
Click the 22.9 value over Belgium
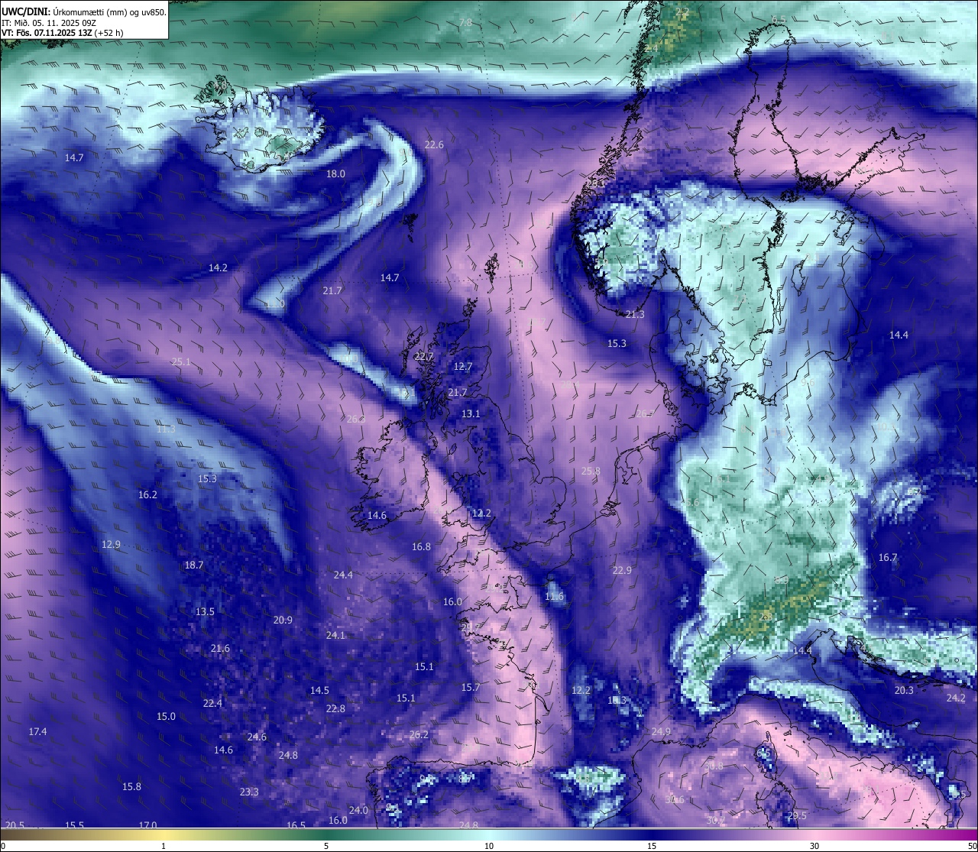tap(622, 570)
